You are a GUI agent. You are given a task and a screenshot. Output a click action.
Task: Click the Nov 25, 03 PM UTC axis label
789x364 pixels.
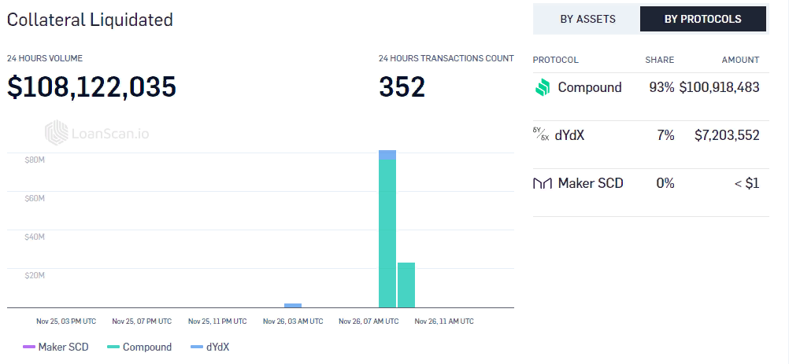pyautogui.click(x=66, y=322)
